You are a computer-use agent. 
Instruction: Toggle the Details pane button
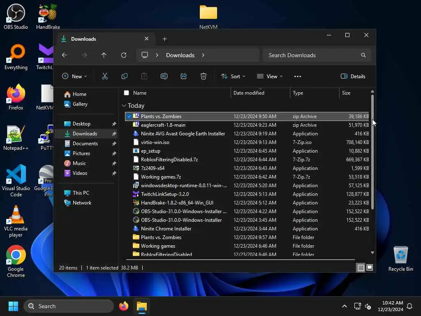(x=353, y=76)
